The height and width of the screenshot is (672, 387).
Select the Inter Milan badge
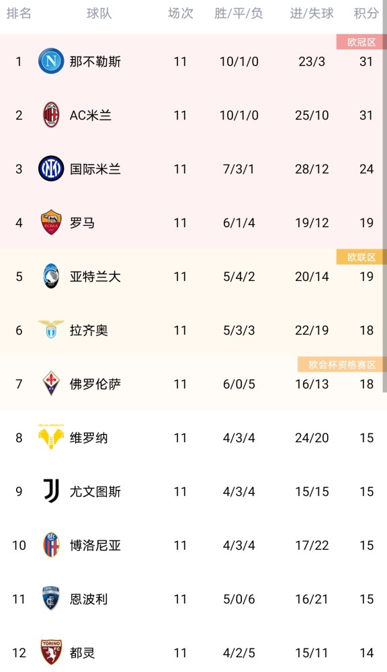coord(51,169)
